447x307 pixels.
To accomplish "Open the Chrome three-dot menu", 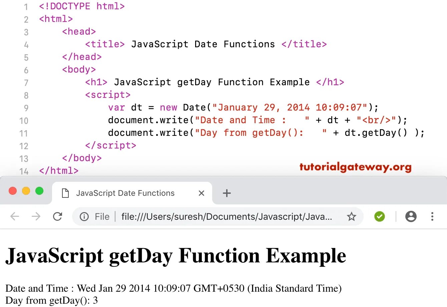I will coord(432,216).
